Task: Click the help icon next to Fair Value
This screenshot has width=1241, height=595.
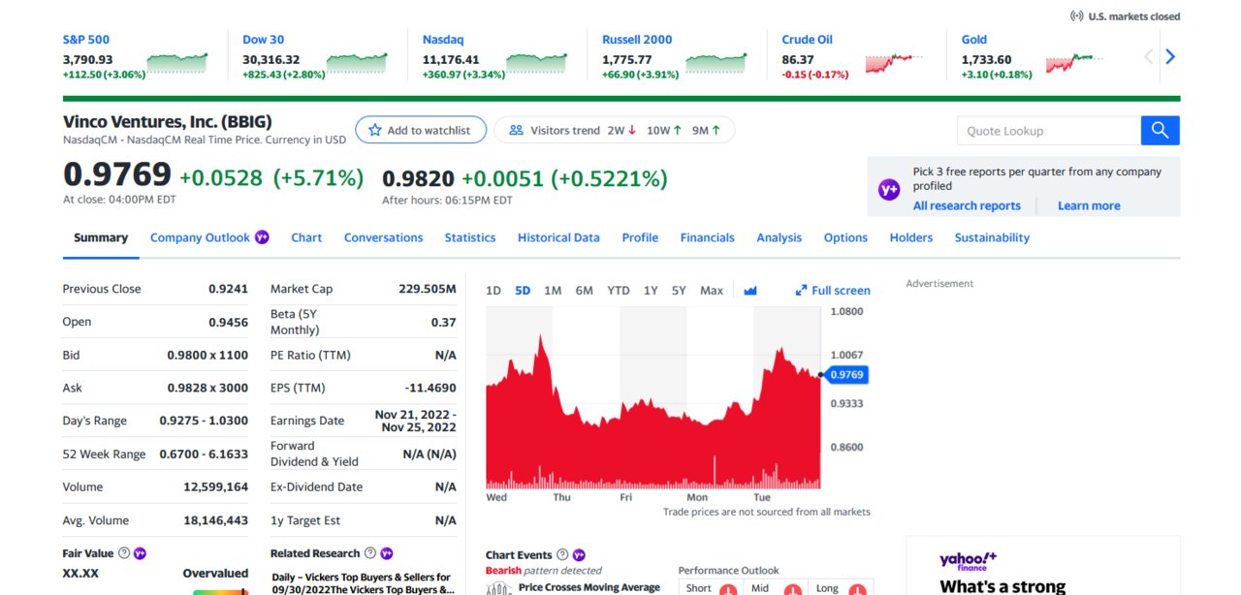Action: pos(124,553)
